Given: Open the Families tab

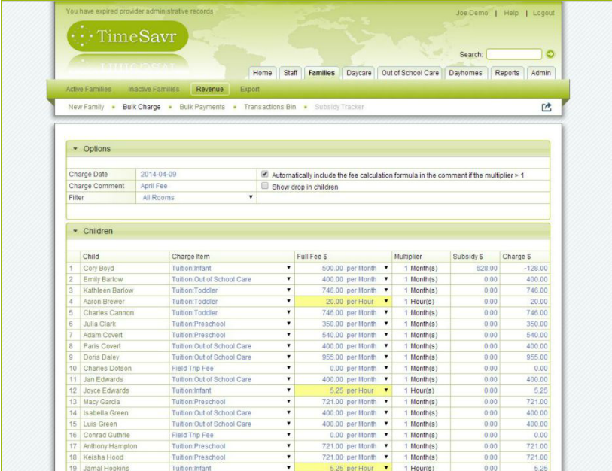Looking at the screenshot, I should (321, 73).
